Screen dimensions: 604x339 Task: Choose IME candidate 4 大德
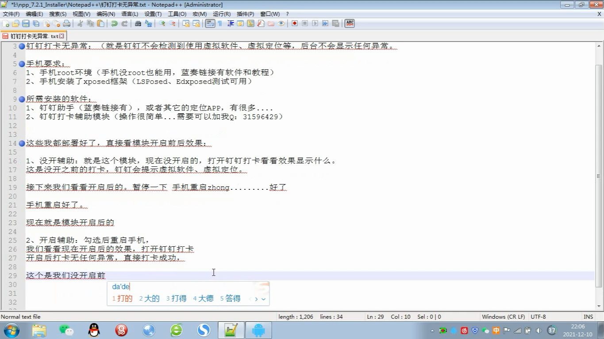click(204, 299)
